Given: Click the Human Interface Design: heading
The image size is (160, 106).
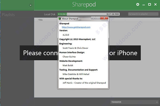Looking at the screenshot, I should pyautogui.click(x=72, y=52).
